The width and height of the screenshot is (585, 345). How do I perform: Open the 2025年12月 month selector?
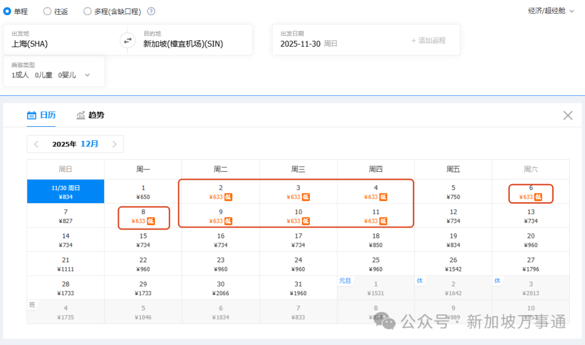(75, 144)
